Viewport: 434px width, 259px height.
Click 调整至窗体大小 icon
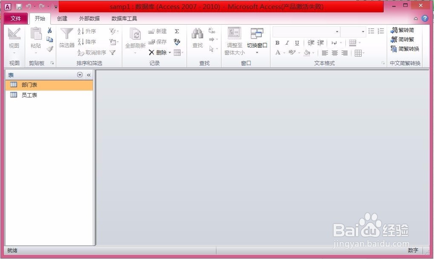[x=234, y=34]
